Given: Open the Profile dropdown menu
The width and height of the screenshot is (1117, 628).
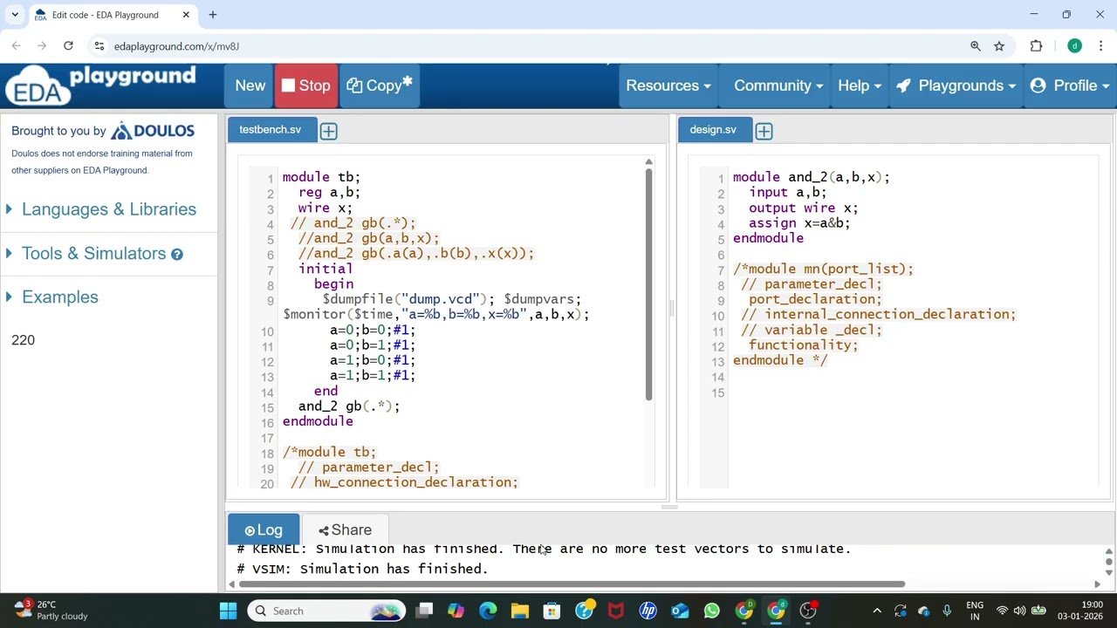Looking at the screenshot, I should 1070,85.
